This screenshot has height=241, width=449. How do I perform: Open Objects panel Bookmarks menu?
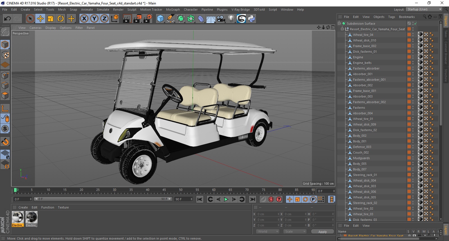(x=407, y=17)
